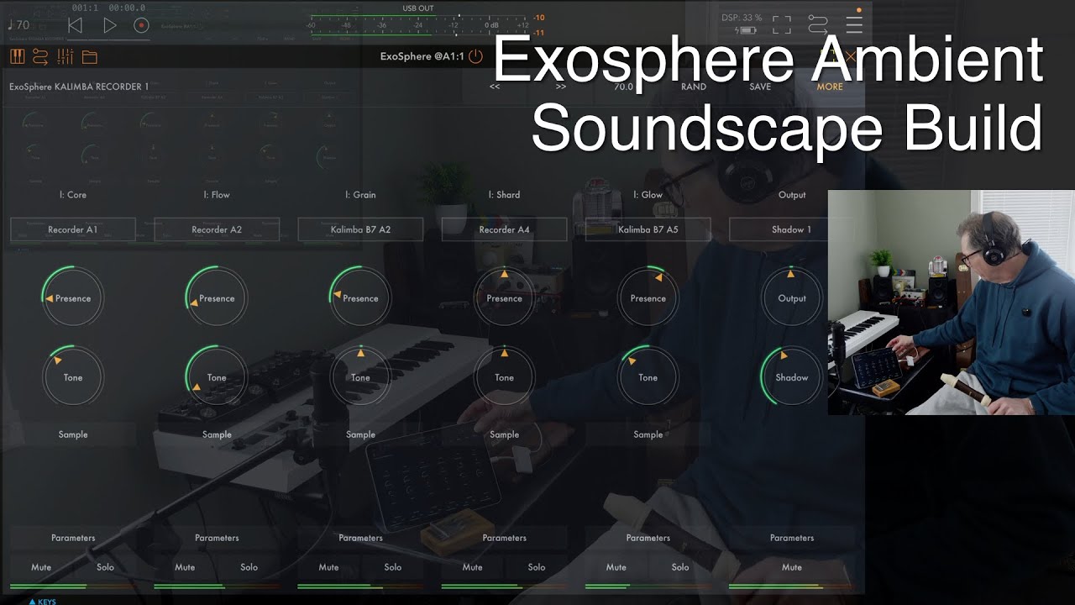
Task: Open the Kalimba B7 A2 sample selector
Action: click(x=360, y=229)
